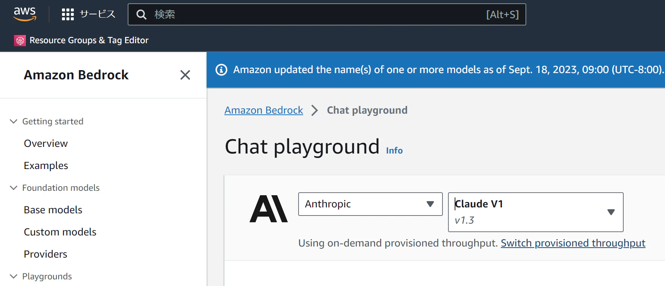The height and width of the screenshot is (286, 665).
Task: Click the AWS logo
Action: pos(25,14)
